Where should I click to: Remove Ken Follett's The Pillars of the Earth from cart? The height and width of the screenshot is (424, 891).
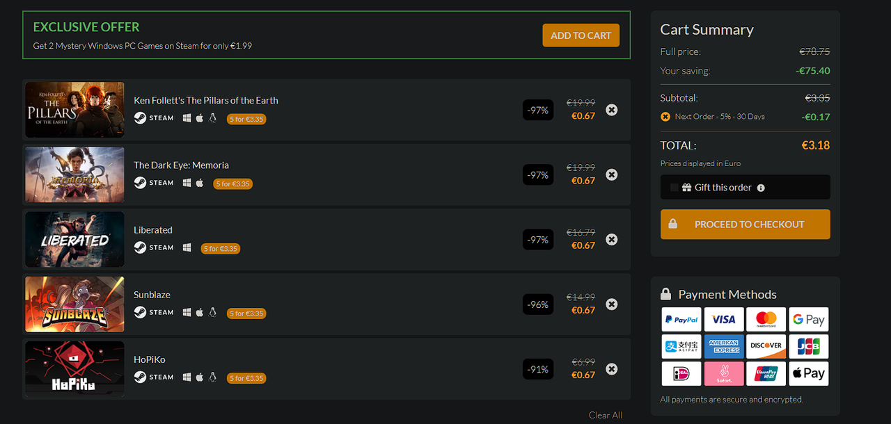coord(611,110)
